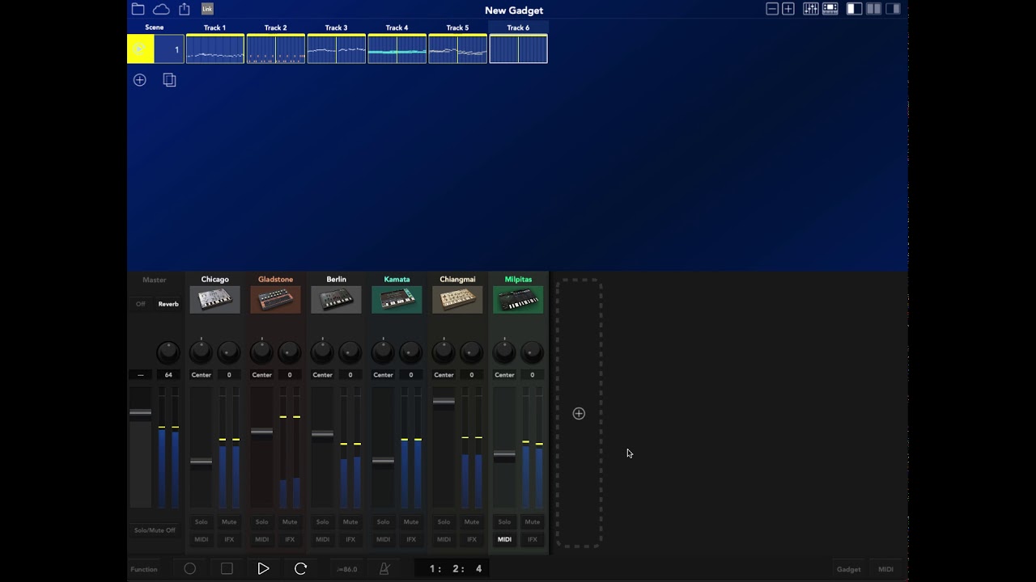Toggle loop playback button
Screen dimensions: 1036x582
(300, 569)
